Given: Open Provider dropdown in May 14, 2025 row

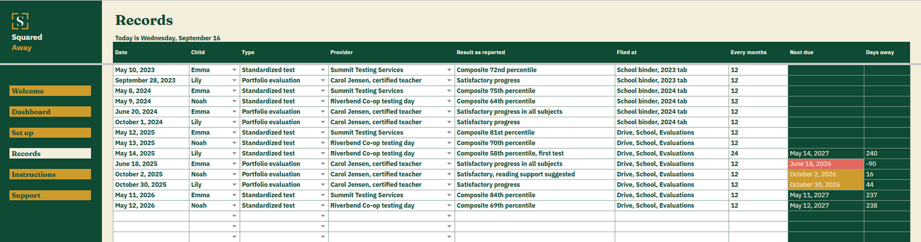Looking at the screenshot, I should tap(449, 153).
